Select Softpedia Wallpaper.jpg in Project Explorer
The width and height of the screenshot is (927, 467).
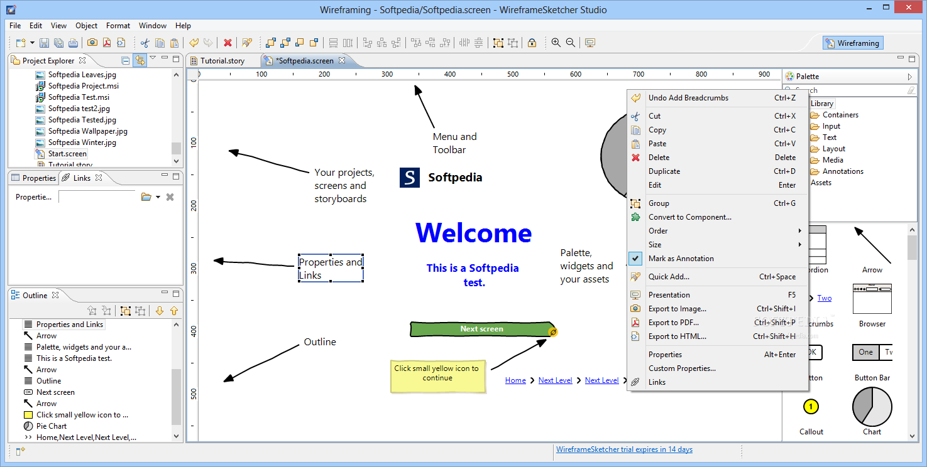coord(87,131)
